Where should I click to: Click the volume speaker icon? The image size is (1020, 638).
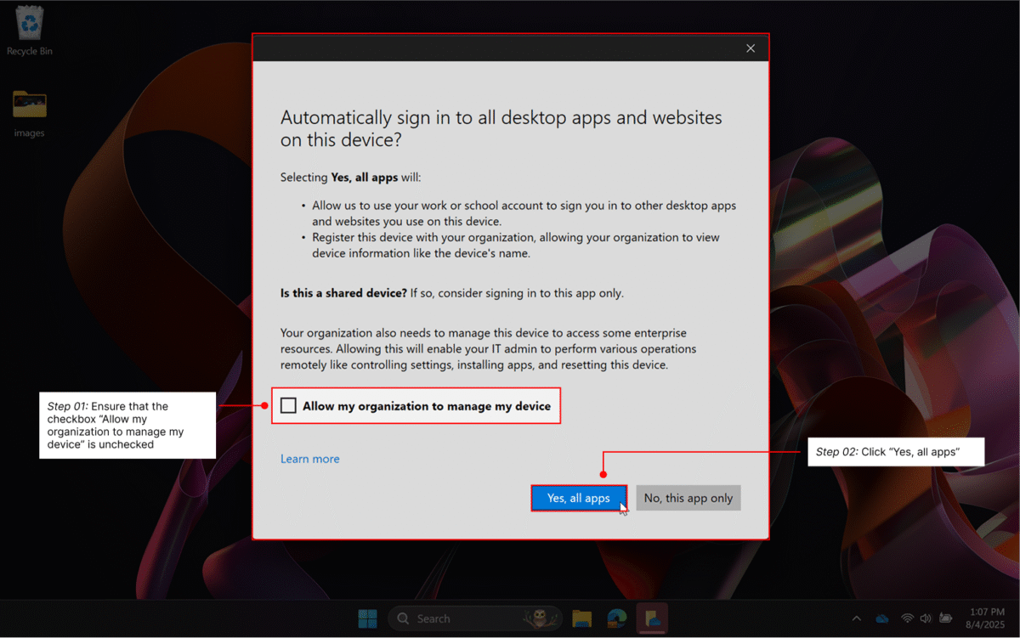[925, 618]
